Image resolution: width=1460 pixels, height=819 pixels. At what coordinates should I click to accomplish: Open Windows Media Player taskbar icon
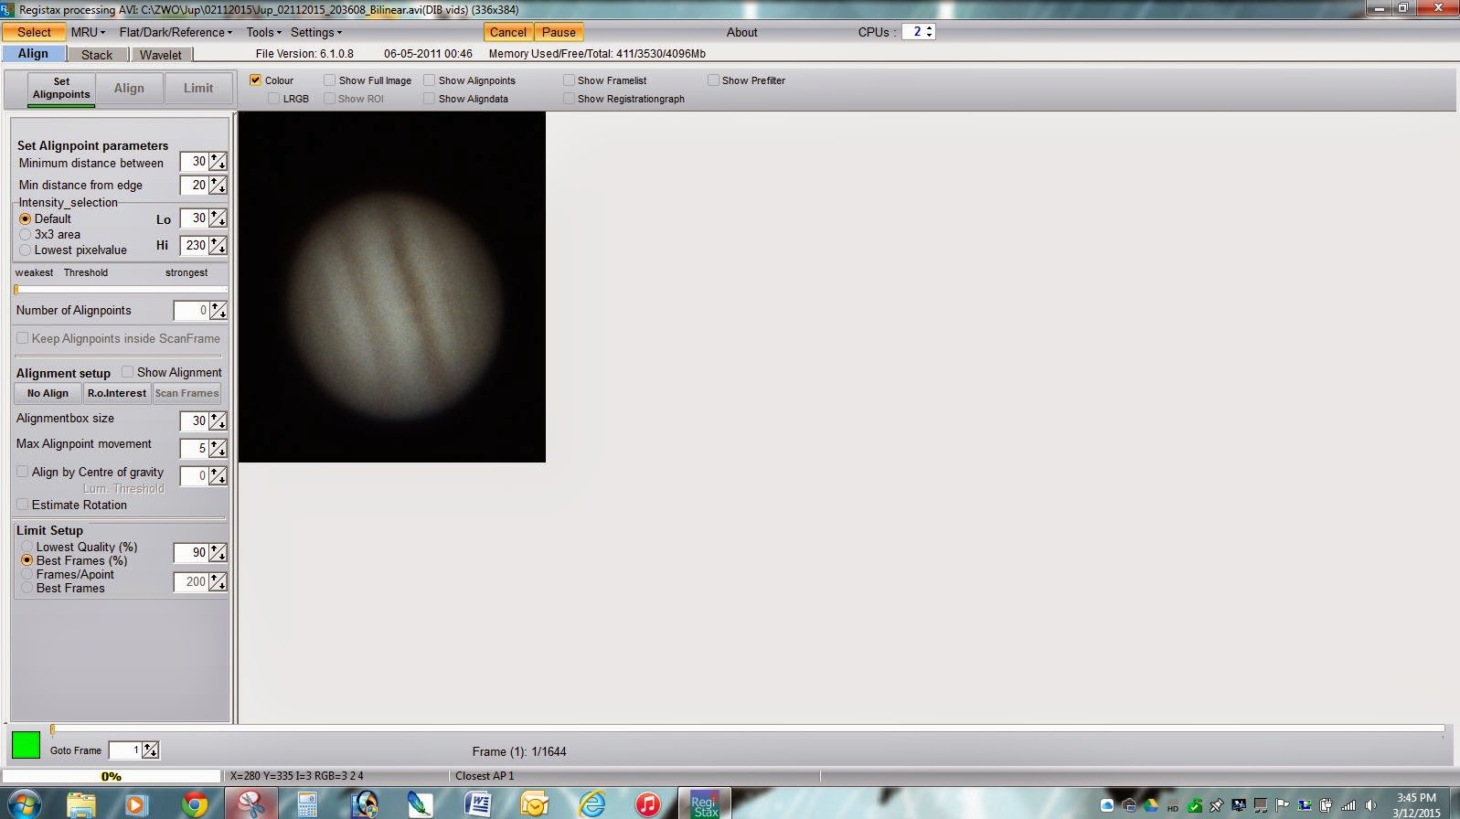[136, 804]
